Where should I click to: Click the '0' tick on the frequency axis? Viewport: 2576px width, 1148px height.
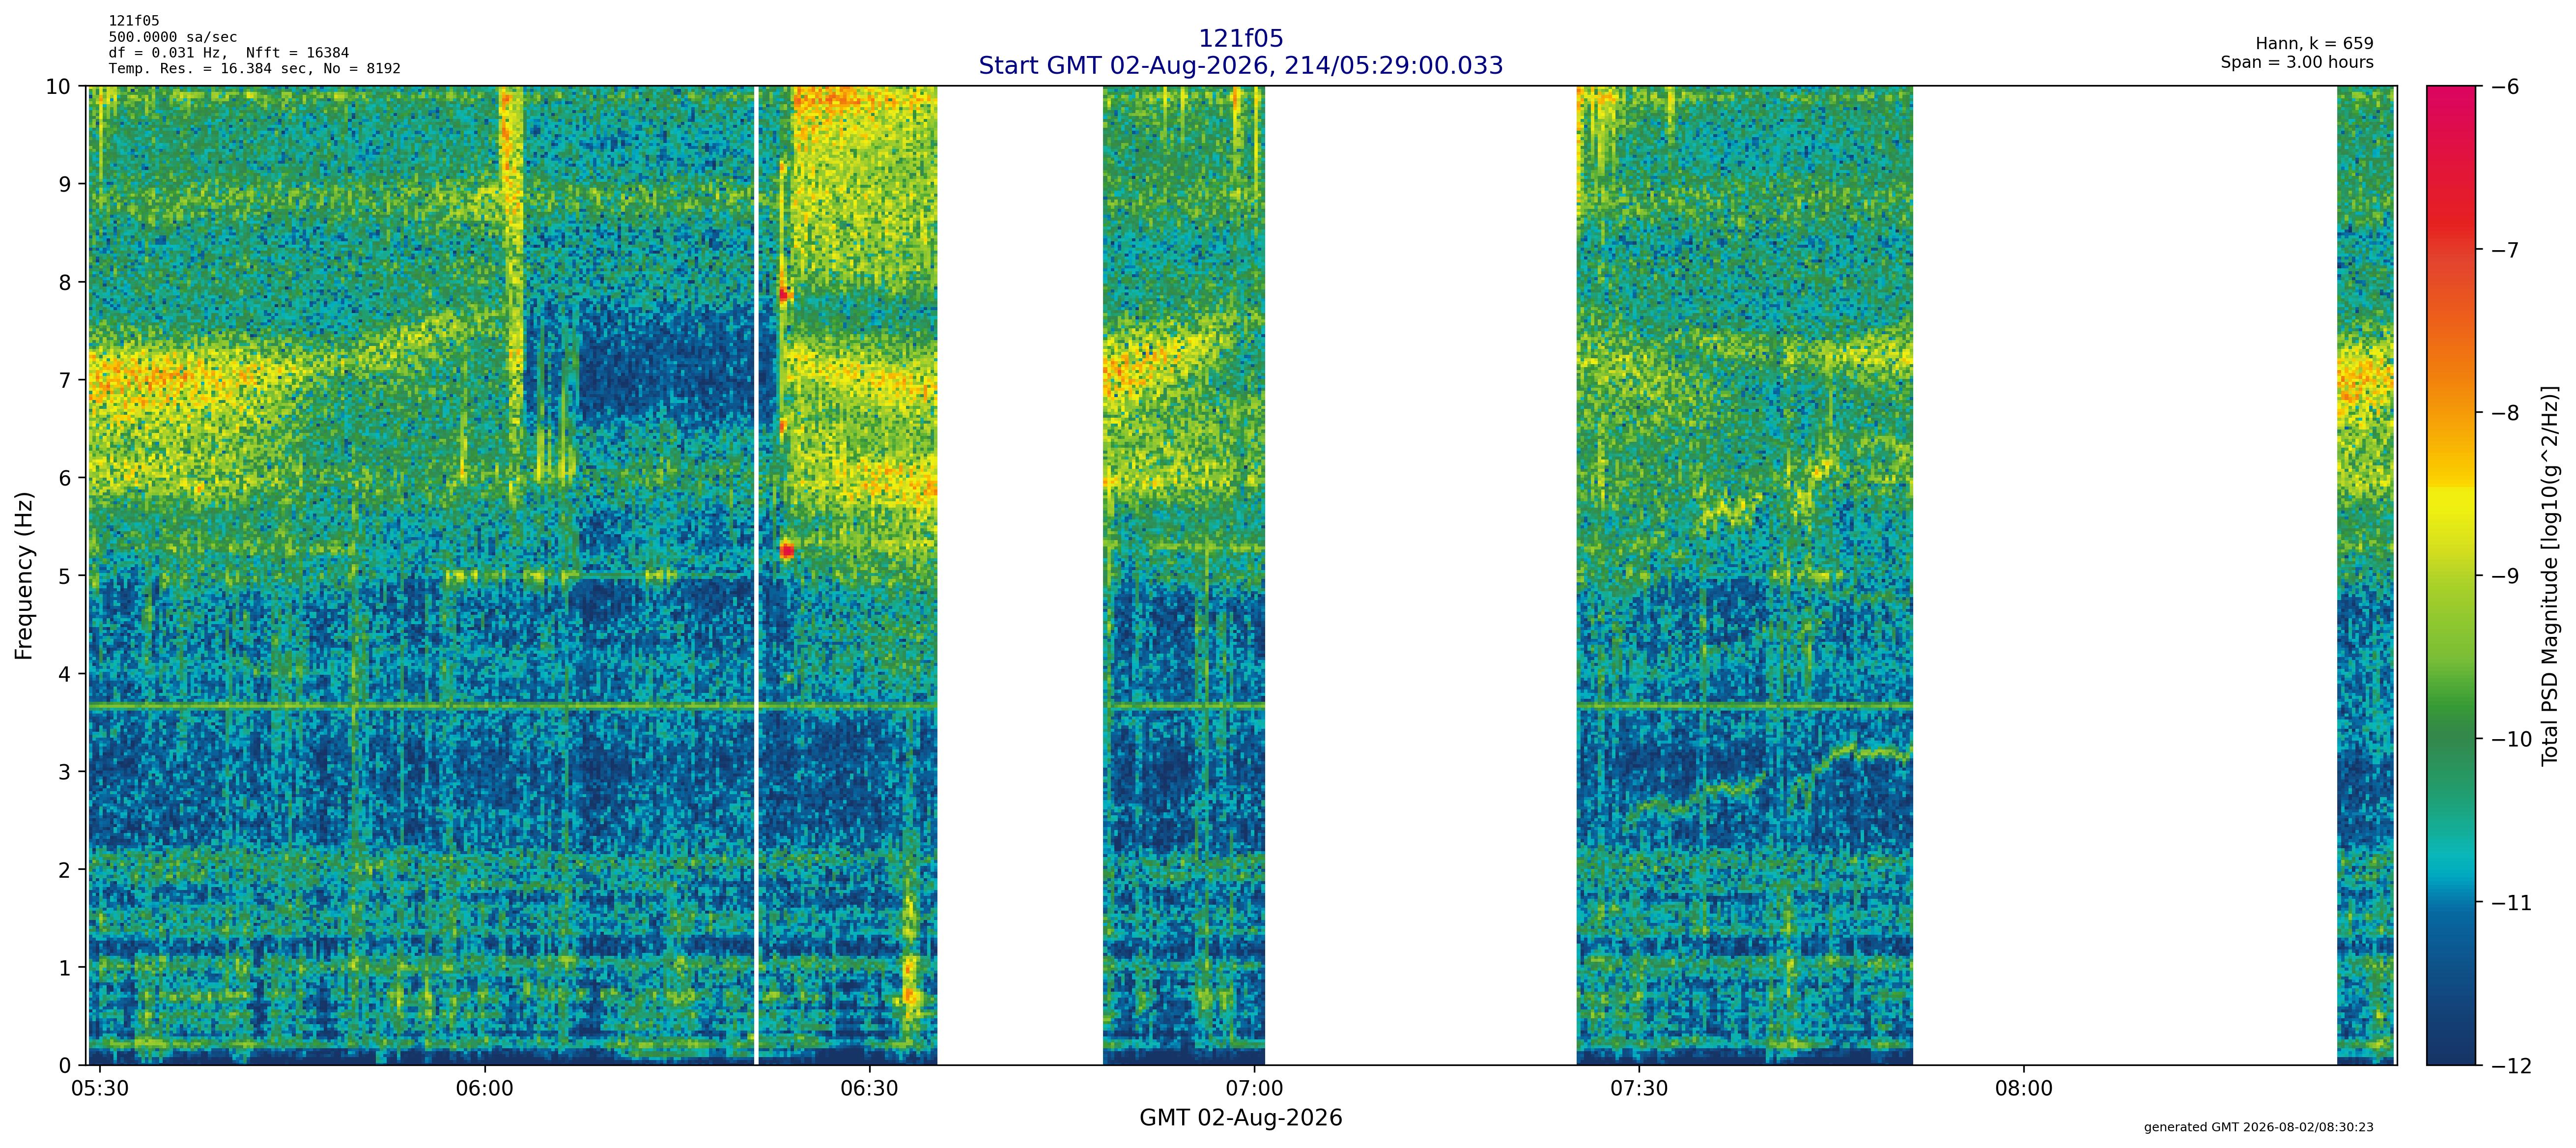coord(65,1066)
